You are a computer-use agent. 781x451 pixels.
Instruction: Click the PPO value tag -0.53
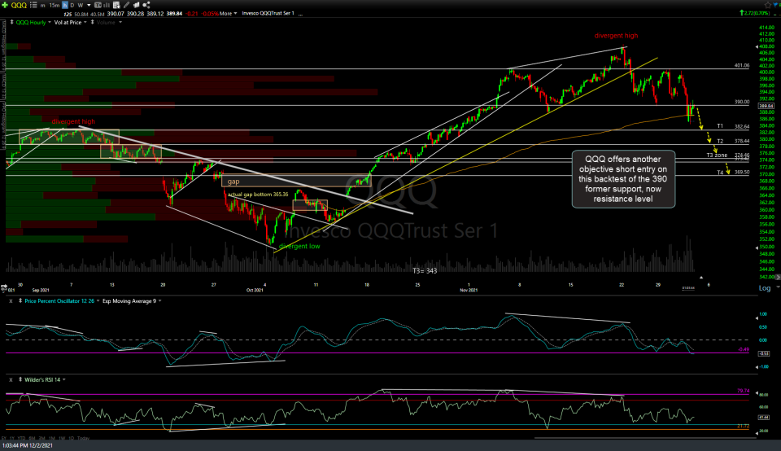tap(764, 353)
